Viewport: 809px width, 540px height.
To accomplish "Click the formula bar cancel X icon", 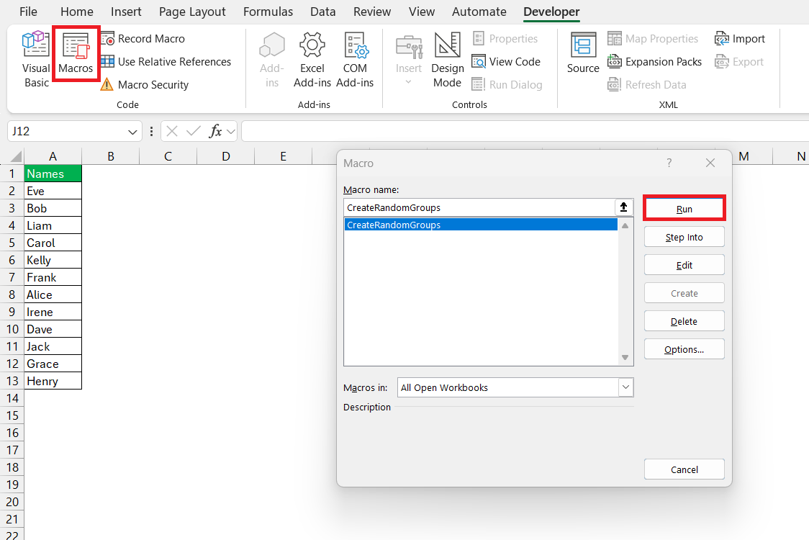I will 172,132.
